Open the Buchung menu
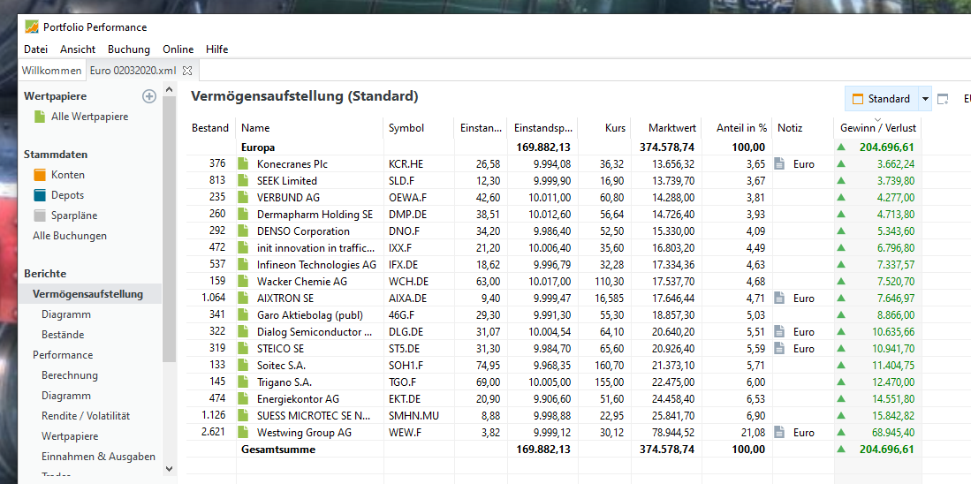 (x=129, y=49)
